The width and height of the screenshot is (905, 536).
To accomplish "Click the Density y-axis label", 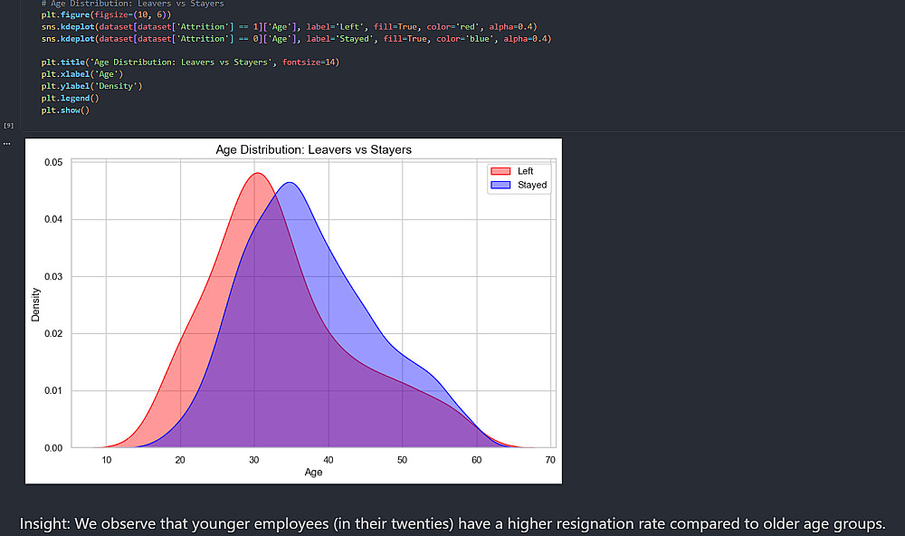I will (36, 304).
